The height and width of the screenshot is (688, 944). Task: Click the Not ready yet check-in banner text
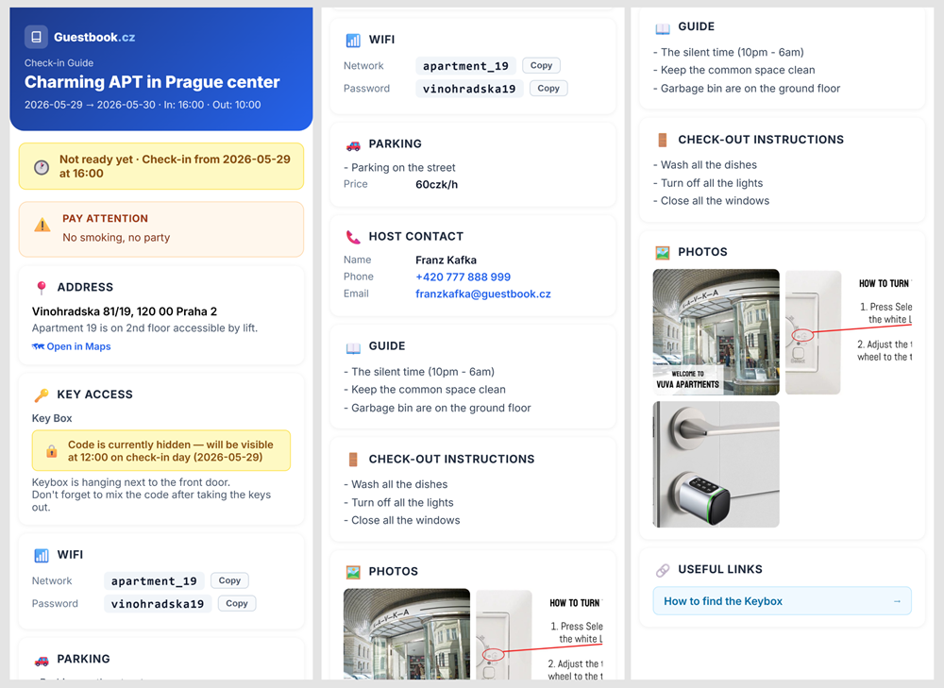coord(175,167)
